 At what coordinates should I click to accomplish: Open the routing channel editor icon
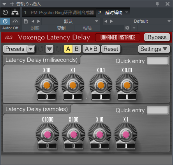15,12
